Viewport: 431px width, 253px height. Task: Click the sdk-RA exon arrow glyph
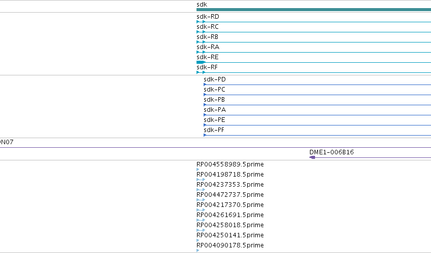[201, 52]
